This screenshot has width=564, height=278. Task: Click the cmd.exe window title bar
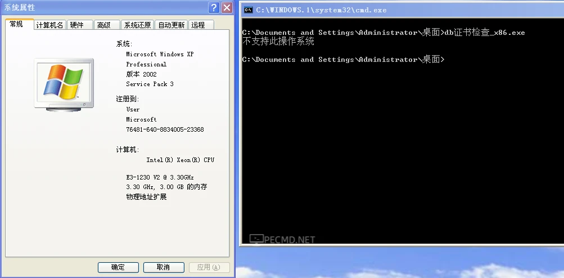[402, 10]
